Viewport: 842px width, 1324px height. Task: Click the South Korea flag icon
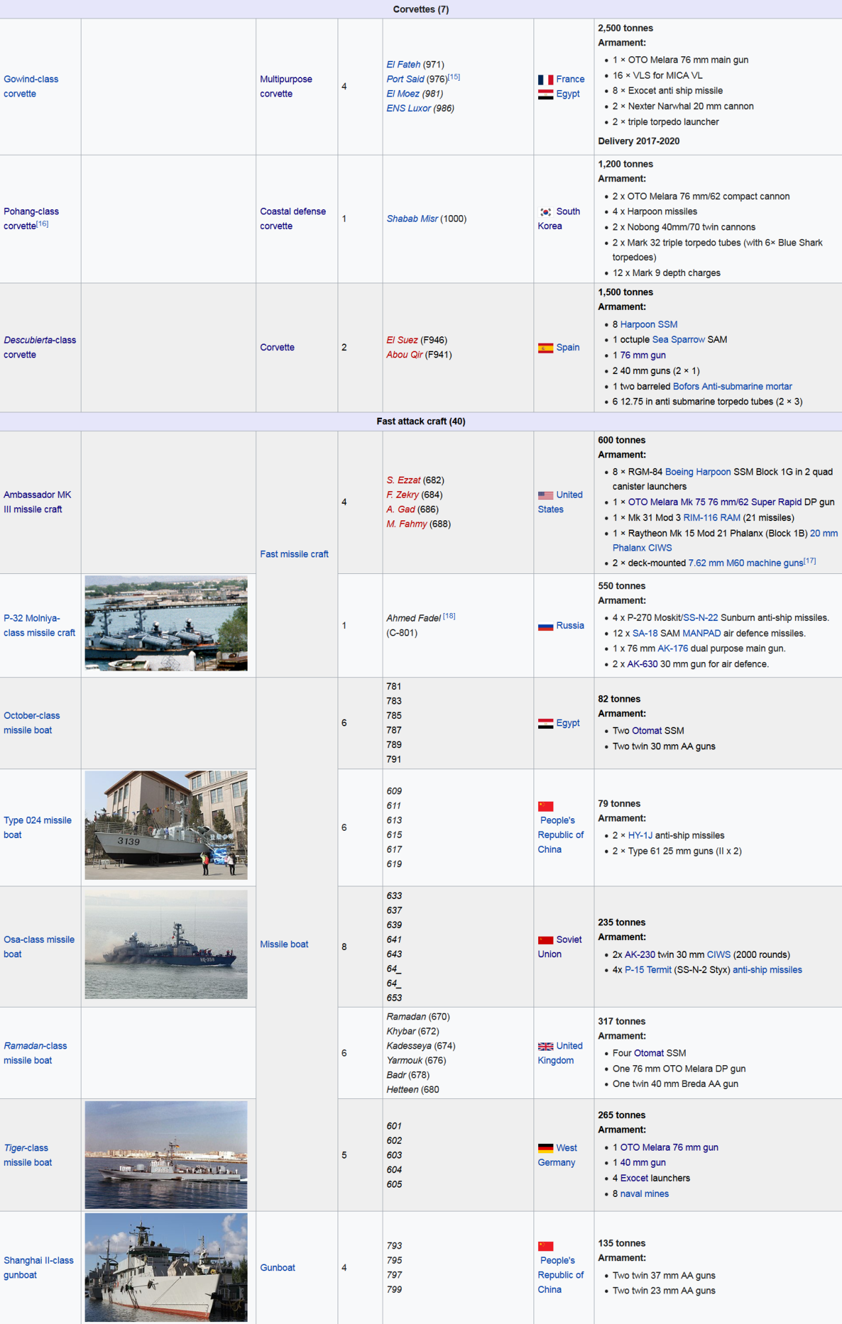(x=545, y=212)
